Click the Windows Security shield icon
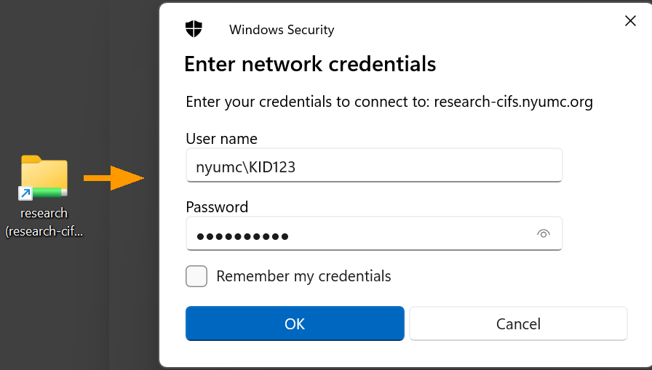The height and width of the screenshot is (370, 652). click(194, 29)
